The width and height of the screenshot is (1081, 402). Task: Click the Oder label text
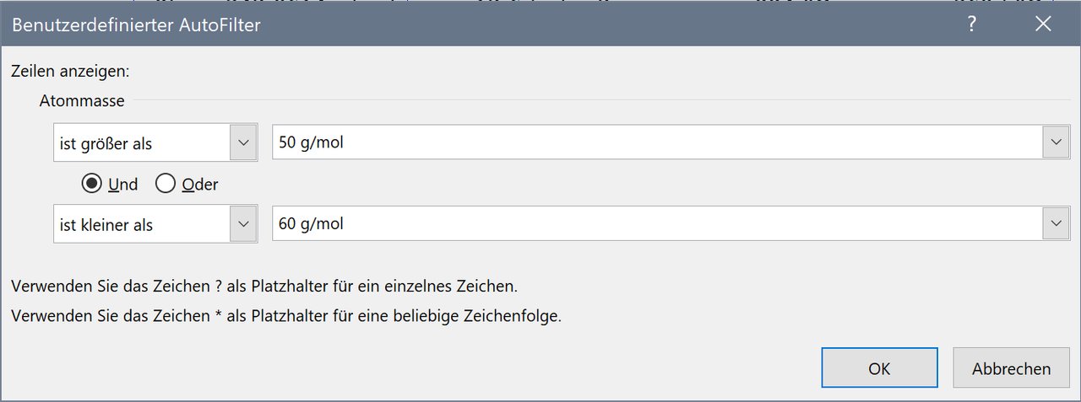(200, 185)
